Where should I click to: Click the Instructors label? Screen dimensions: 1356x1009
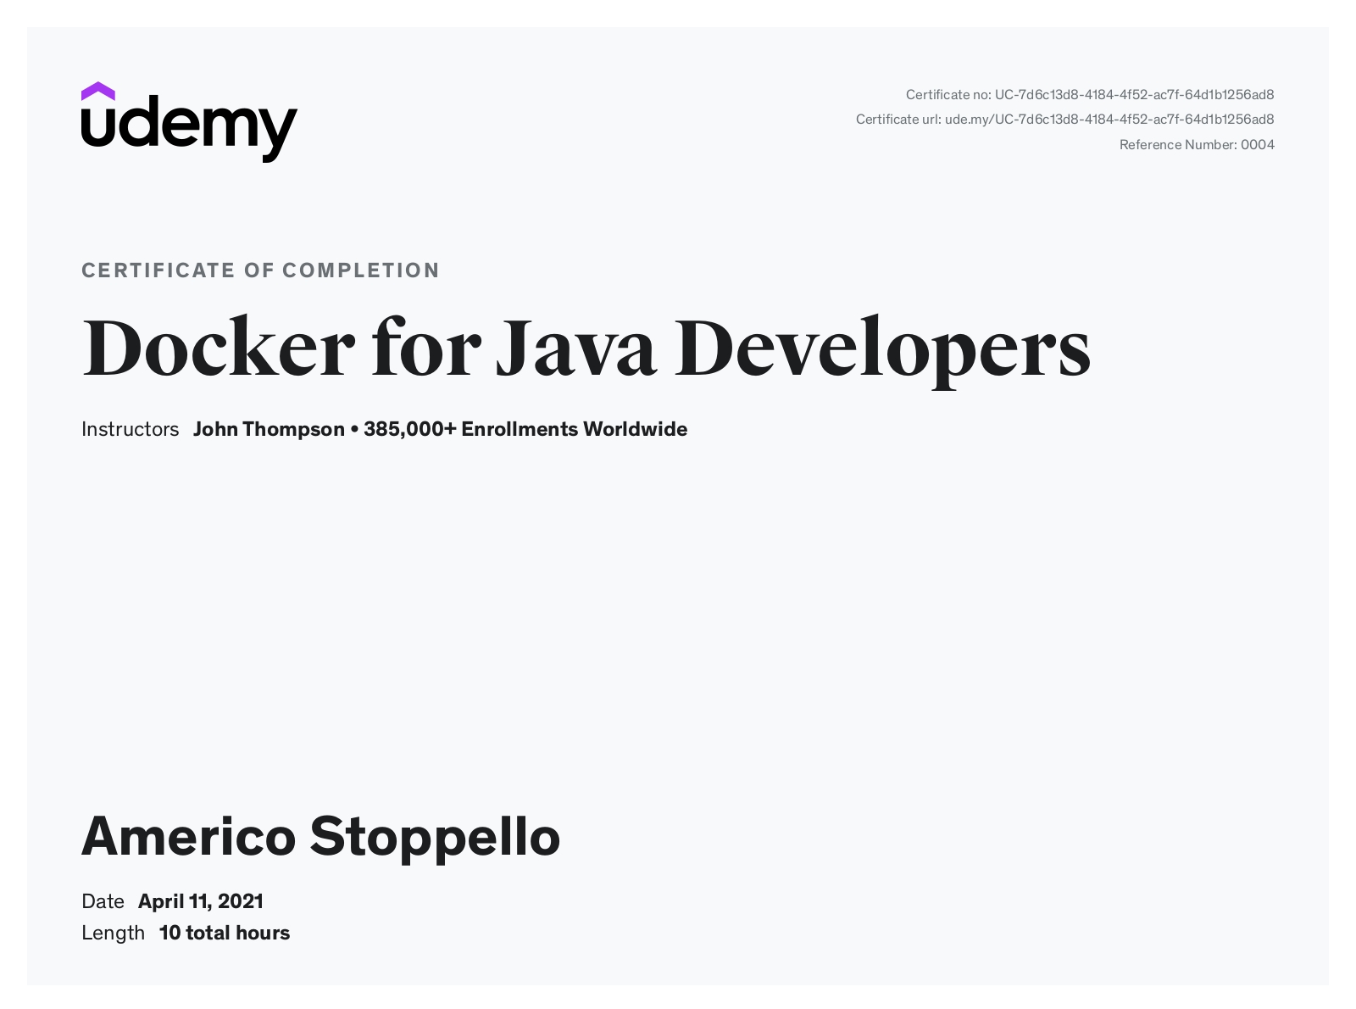pyautogui.click(x=130, y=430)
